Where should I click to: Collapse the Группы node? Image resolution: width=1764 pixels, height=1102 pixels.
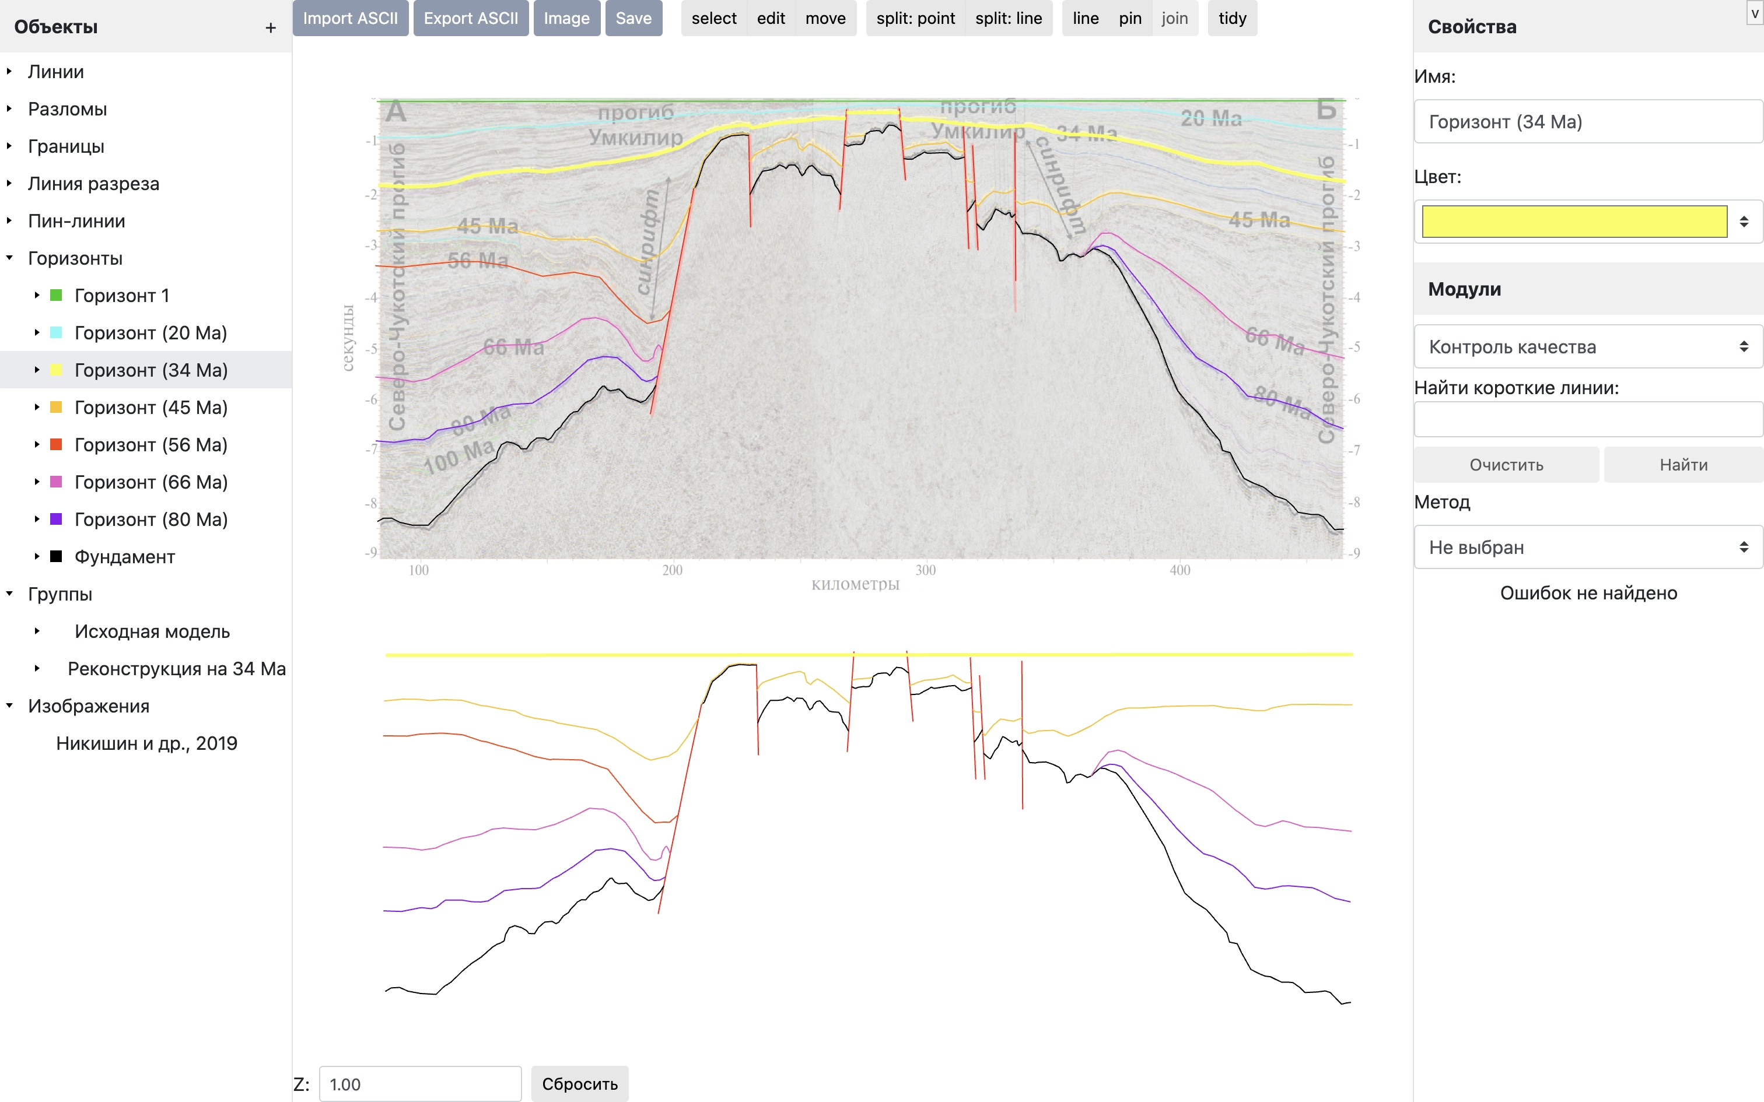click(9, 594)
